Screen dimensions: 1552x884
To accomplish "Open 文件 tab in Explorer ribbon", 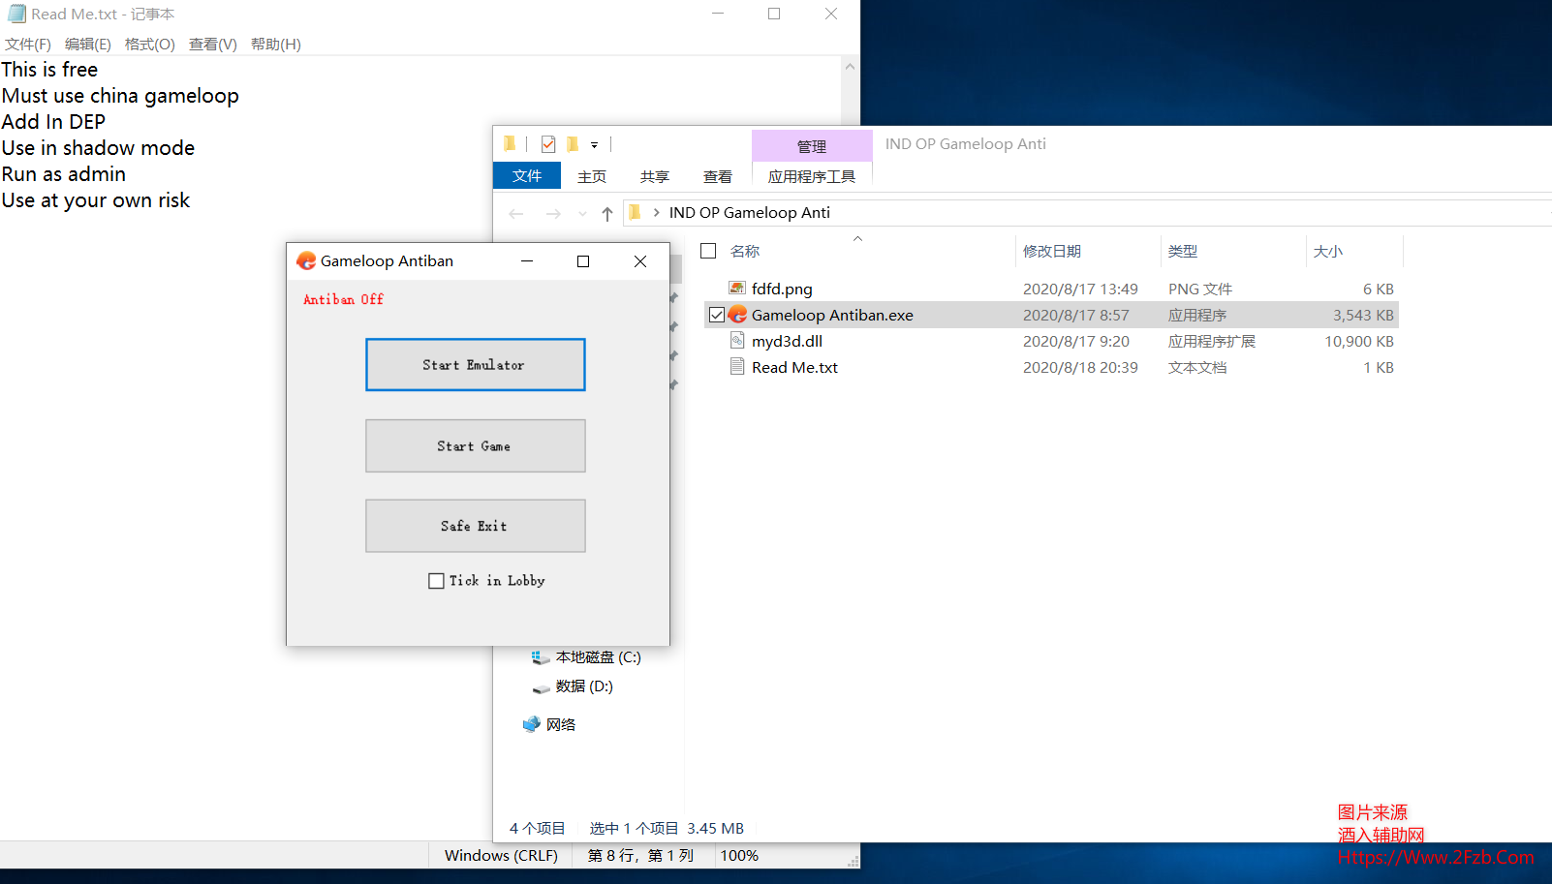I will [527, 175].
